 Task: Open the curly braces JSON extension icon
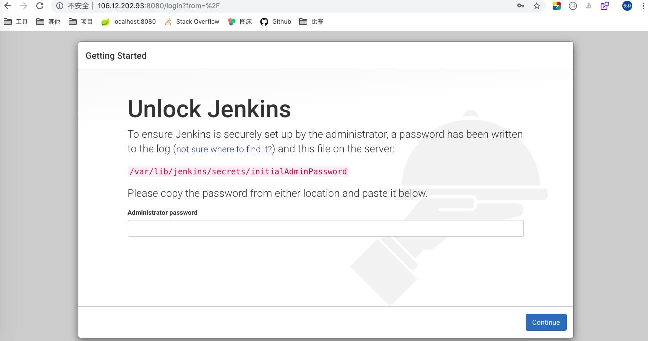(x=573, y=6)
